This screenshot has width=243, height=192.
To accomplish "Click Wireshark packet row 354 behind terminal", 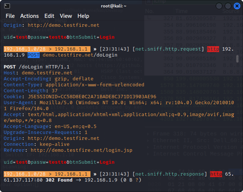I will coord(193,25).
